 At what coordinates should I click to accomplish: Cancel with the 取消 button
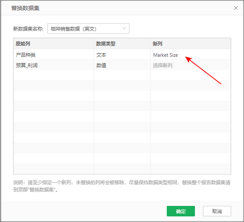click(217, 211)
